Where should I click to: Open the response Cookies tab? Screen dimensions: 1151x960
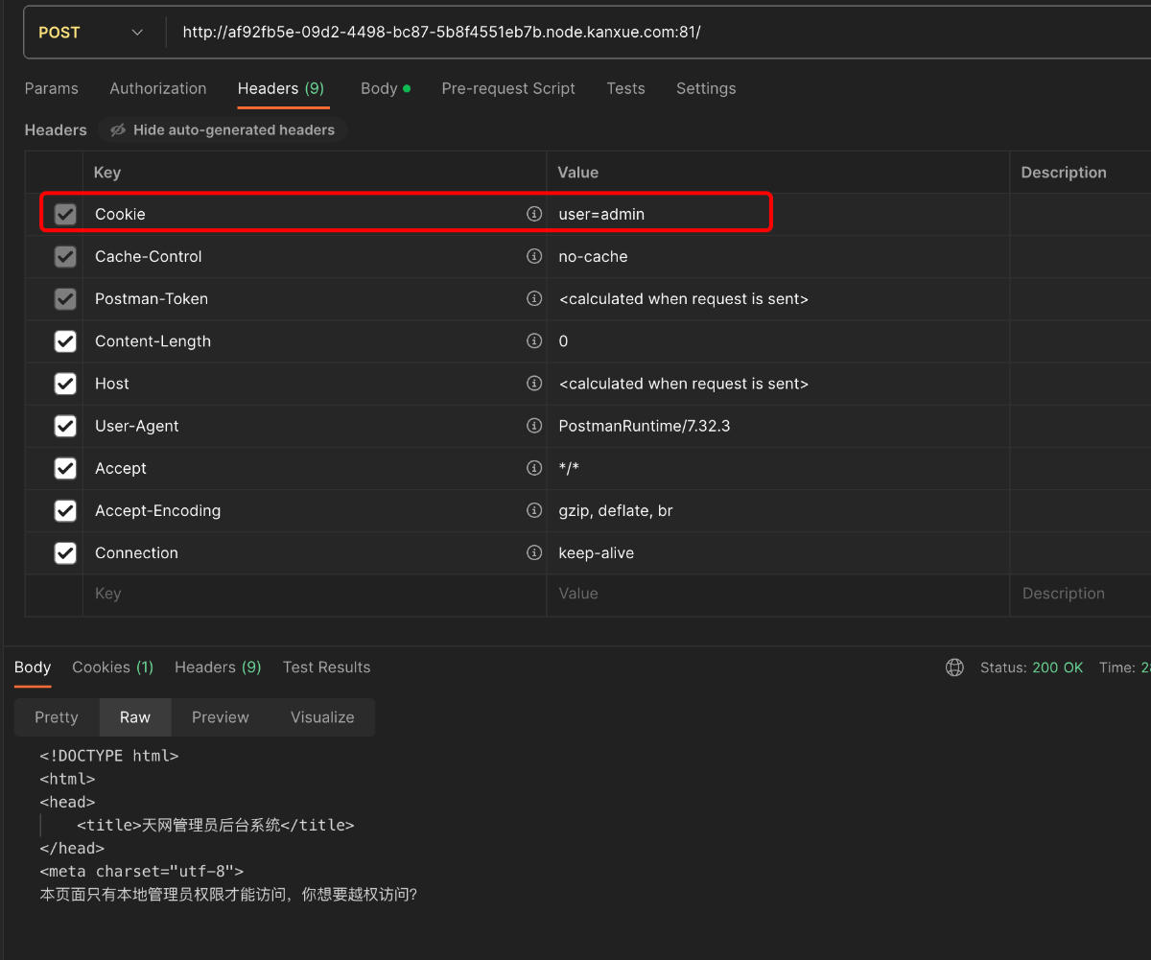[x=112, y=667]
